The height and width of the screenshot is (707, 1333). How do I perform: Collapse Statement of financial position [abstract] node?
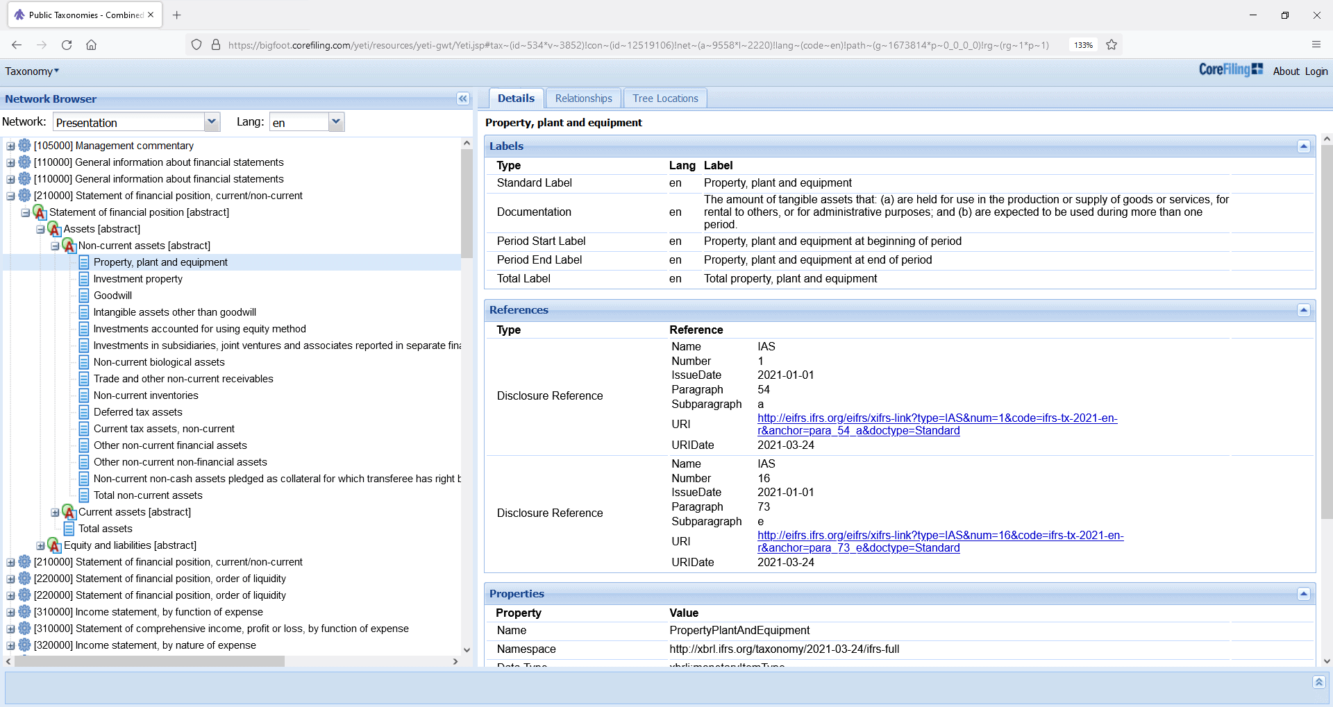pyautogui.click(x=25, y=212)
